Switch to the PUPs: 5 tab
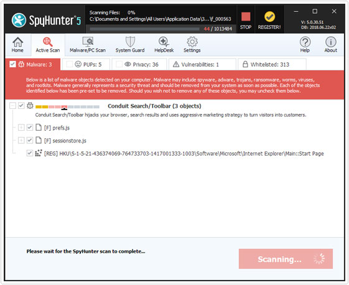 click(x=86, y=64)
